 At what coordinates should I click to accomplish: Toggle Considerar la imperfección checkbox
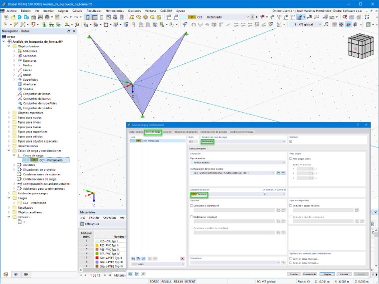[x=191, y=206]
